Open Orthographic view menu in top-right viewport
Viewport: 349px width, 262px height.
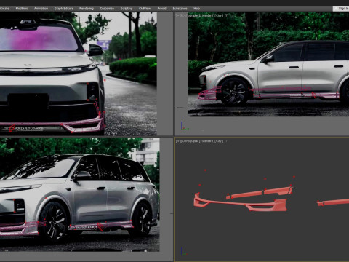tap(190, 15)
